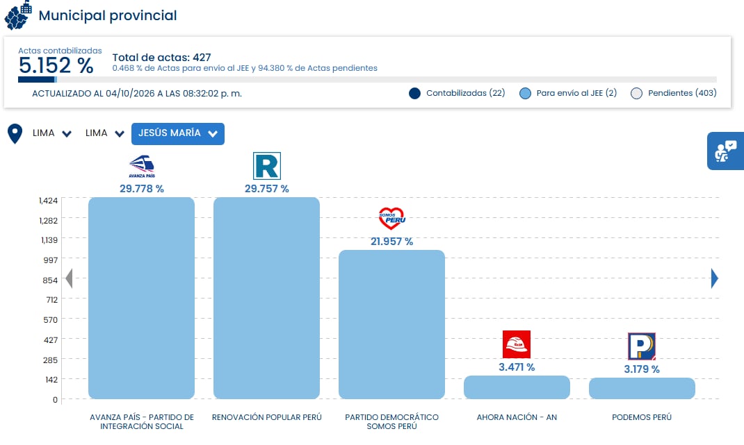Click the Ahora Nación red helmet logo

pyautogui.click(x=517, y=344)
